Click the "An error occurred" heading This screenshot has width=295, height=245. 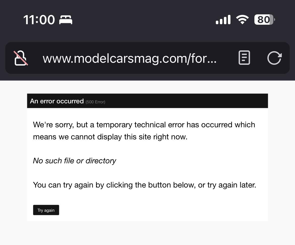(57, 101)
